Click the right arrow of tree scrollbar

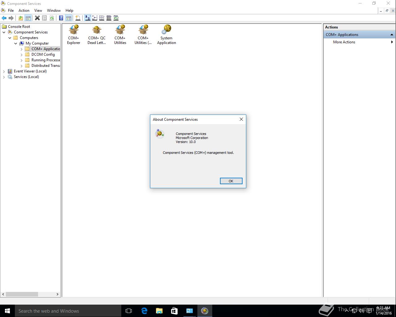pos(57,294)
